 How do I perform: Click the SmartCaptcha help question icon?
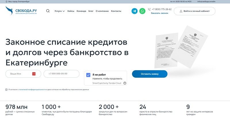tap(125, 83)
